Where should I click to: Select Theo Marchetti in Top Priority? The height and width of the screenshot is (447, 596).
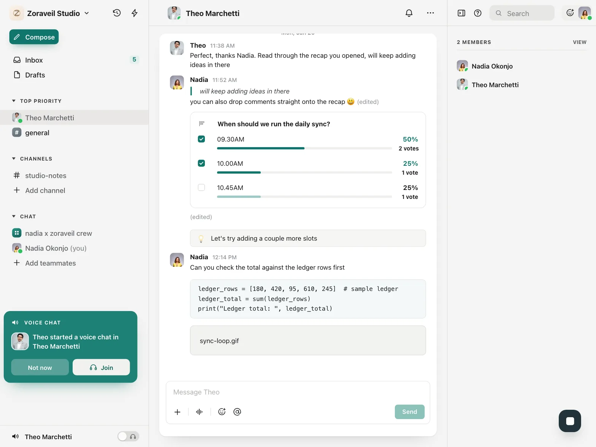point(74,117)
